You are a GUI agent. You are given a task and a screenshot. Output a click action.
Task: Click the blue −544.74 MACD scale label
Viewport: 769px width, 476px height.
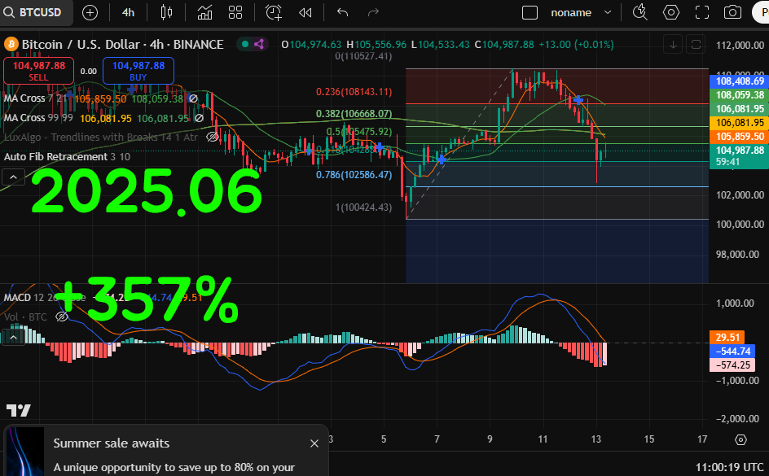(732, 351)
